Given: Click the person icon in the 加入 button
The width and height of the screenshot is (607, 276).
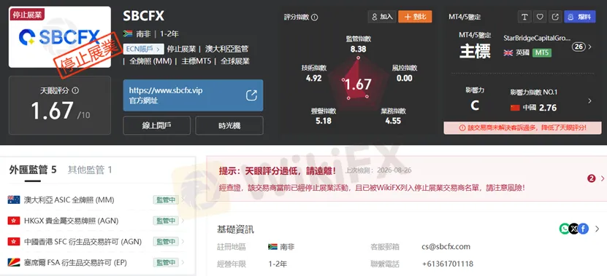Looking at the screenshot, I should coord(374,17).
